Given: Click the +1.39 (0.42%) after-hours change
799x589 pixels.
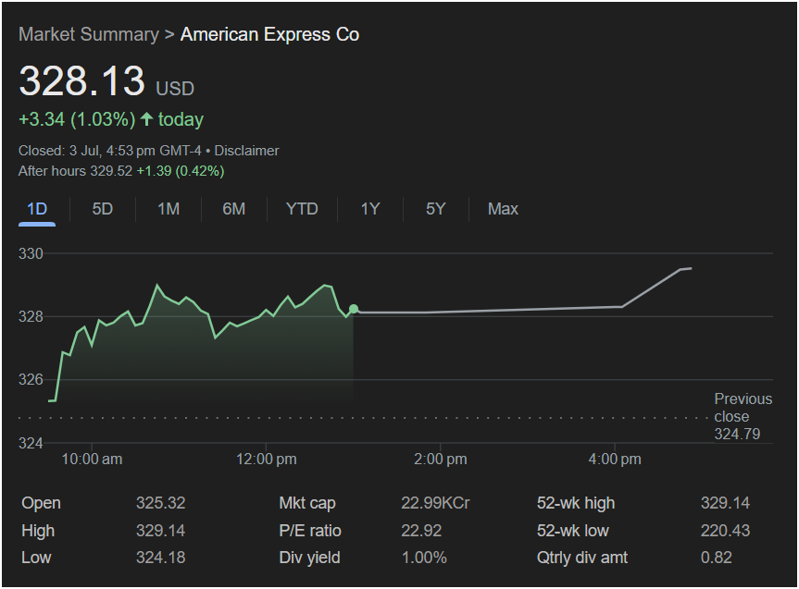Looking at the screenshot, I should 181,171.
